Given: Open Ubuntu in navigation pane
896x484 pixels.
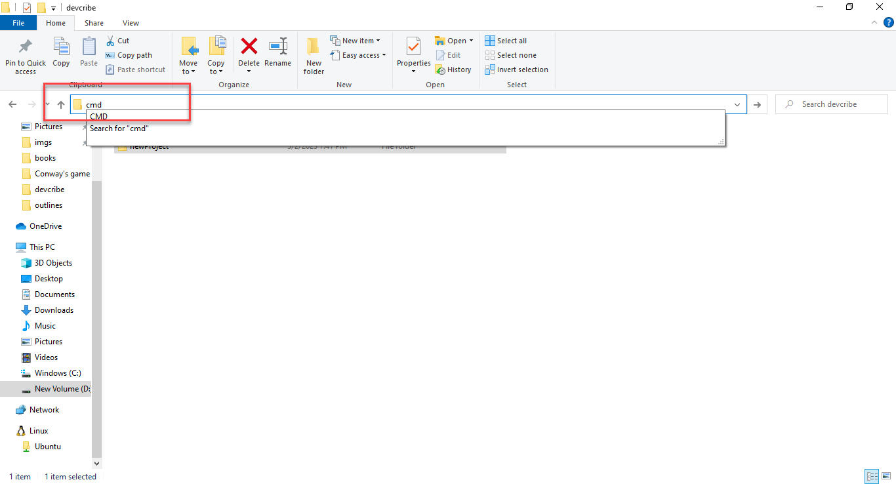Looking at the screenshot, I should pyautogui.click(x=47, y=447).
